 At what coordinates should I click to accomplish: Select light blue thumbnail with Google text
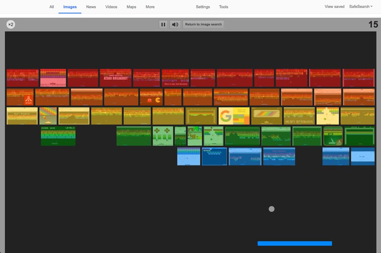363,156
